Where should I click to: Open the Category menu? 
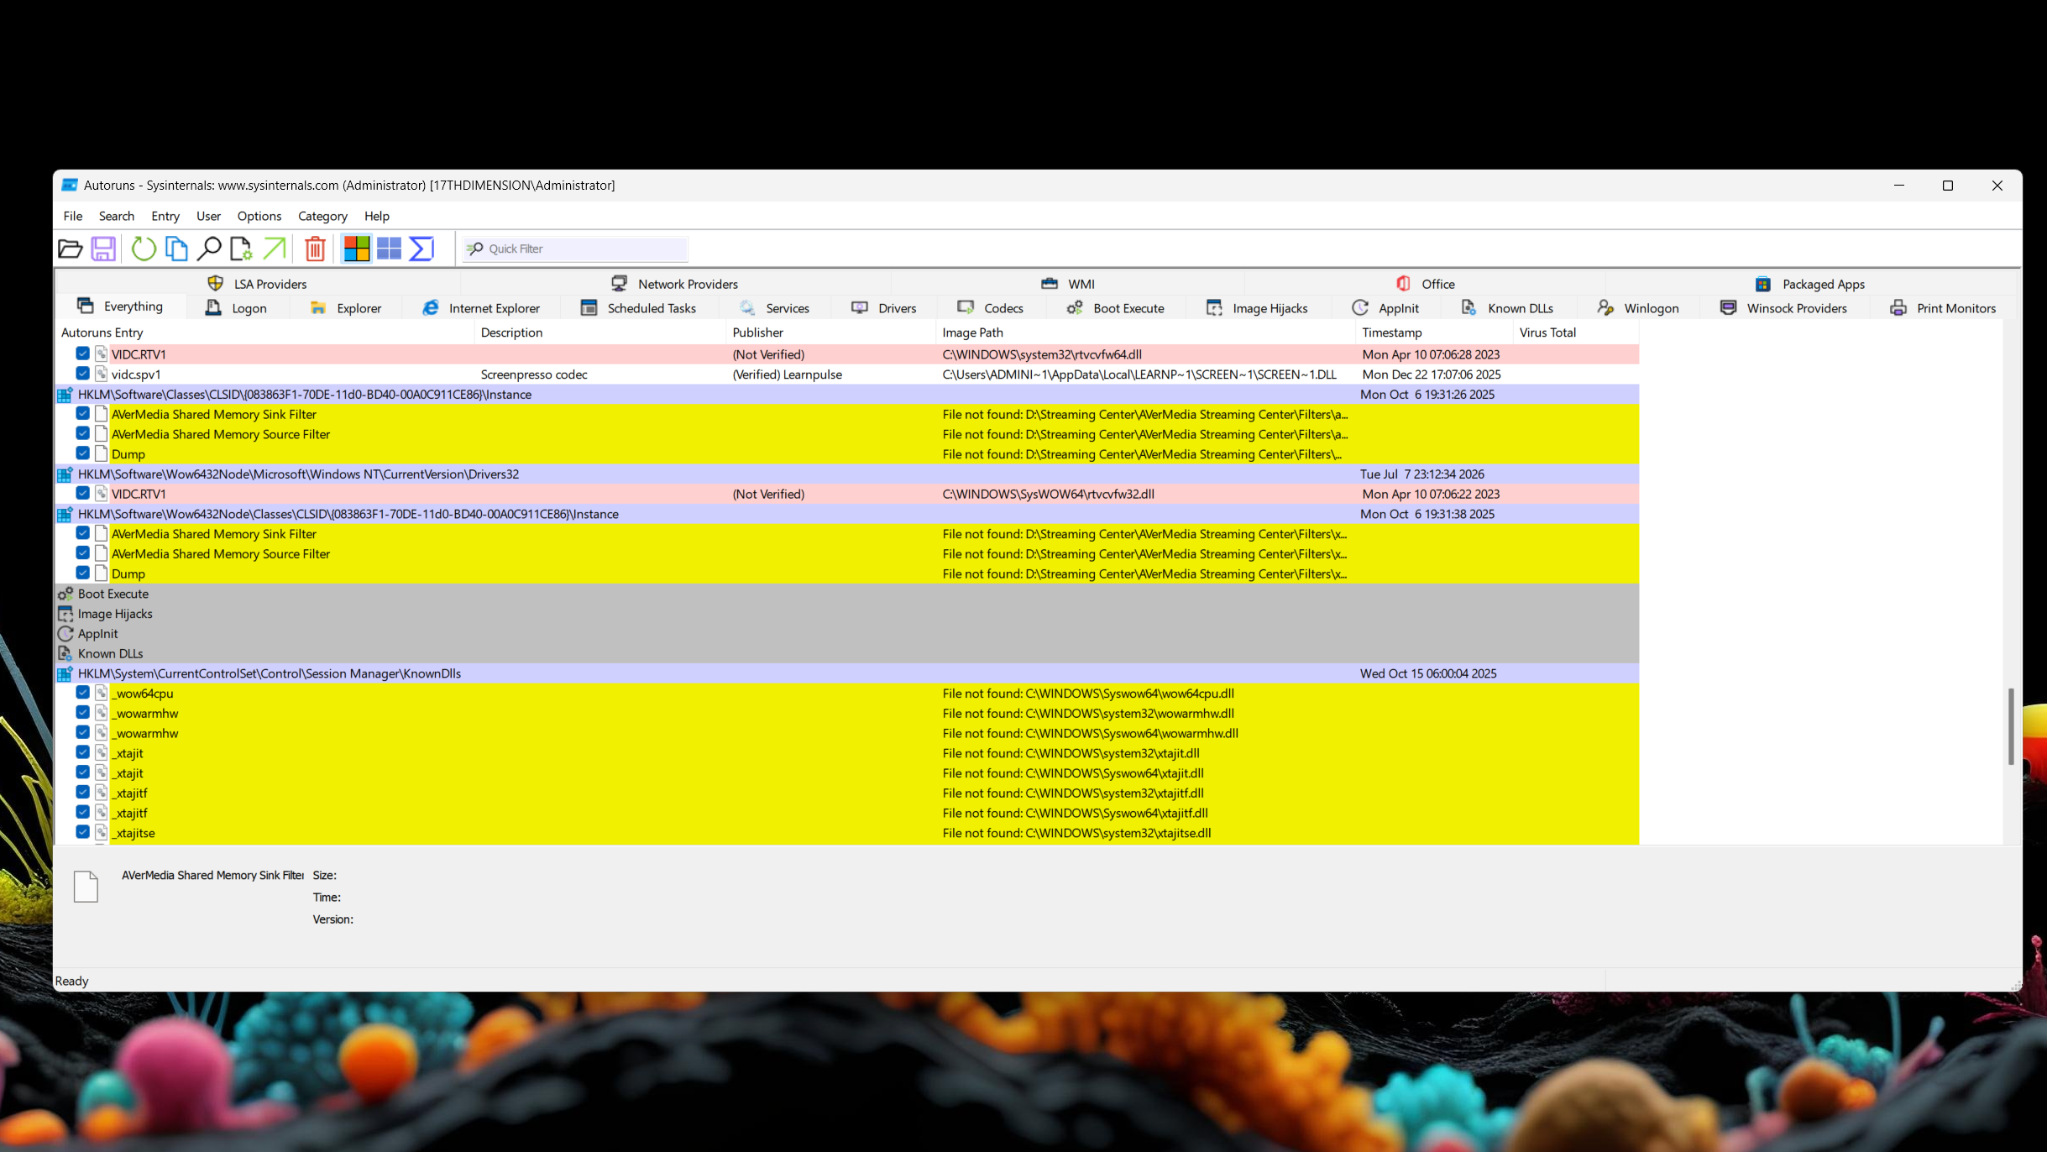click(x=322, y=216)
